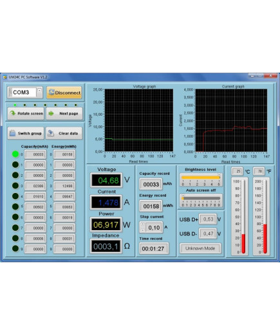Adjust the Auto screen off slider

pos(201,198)
